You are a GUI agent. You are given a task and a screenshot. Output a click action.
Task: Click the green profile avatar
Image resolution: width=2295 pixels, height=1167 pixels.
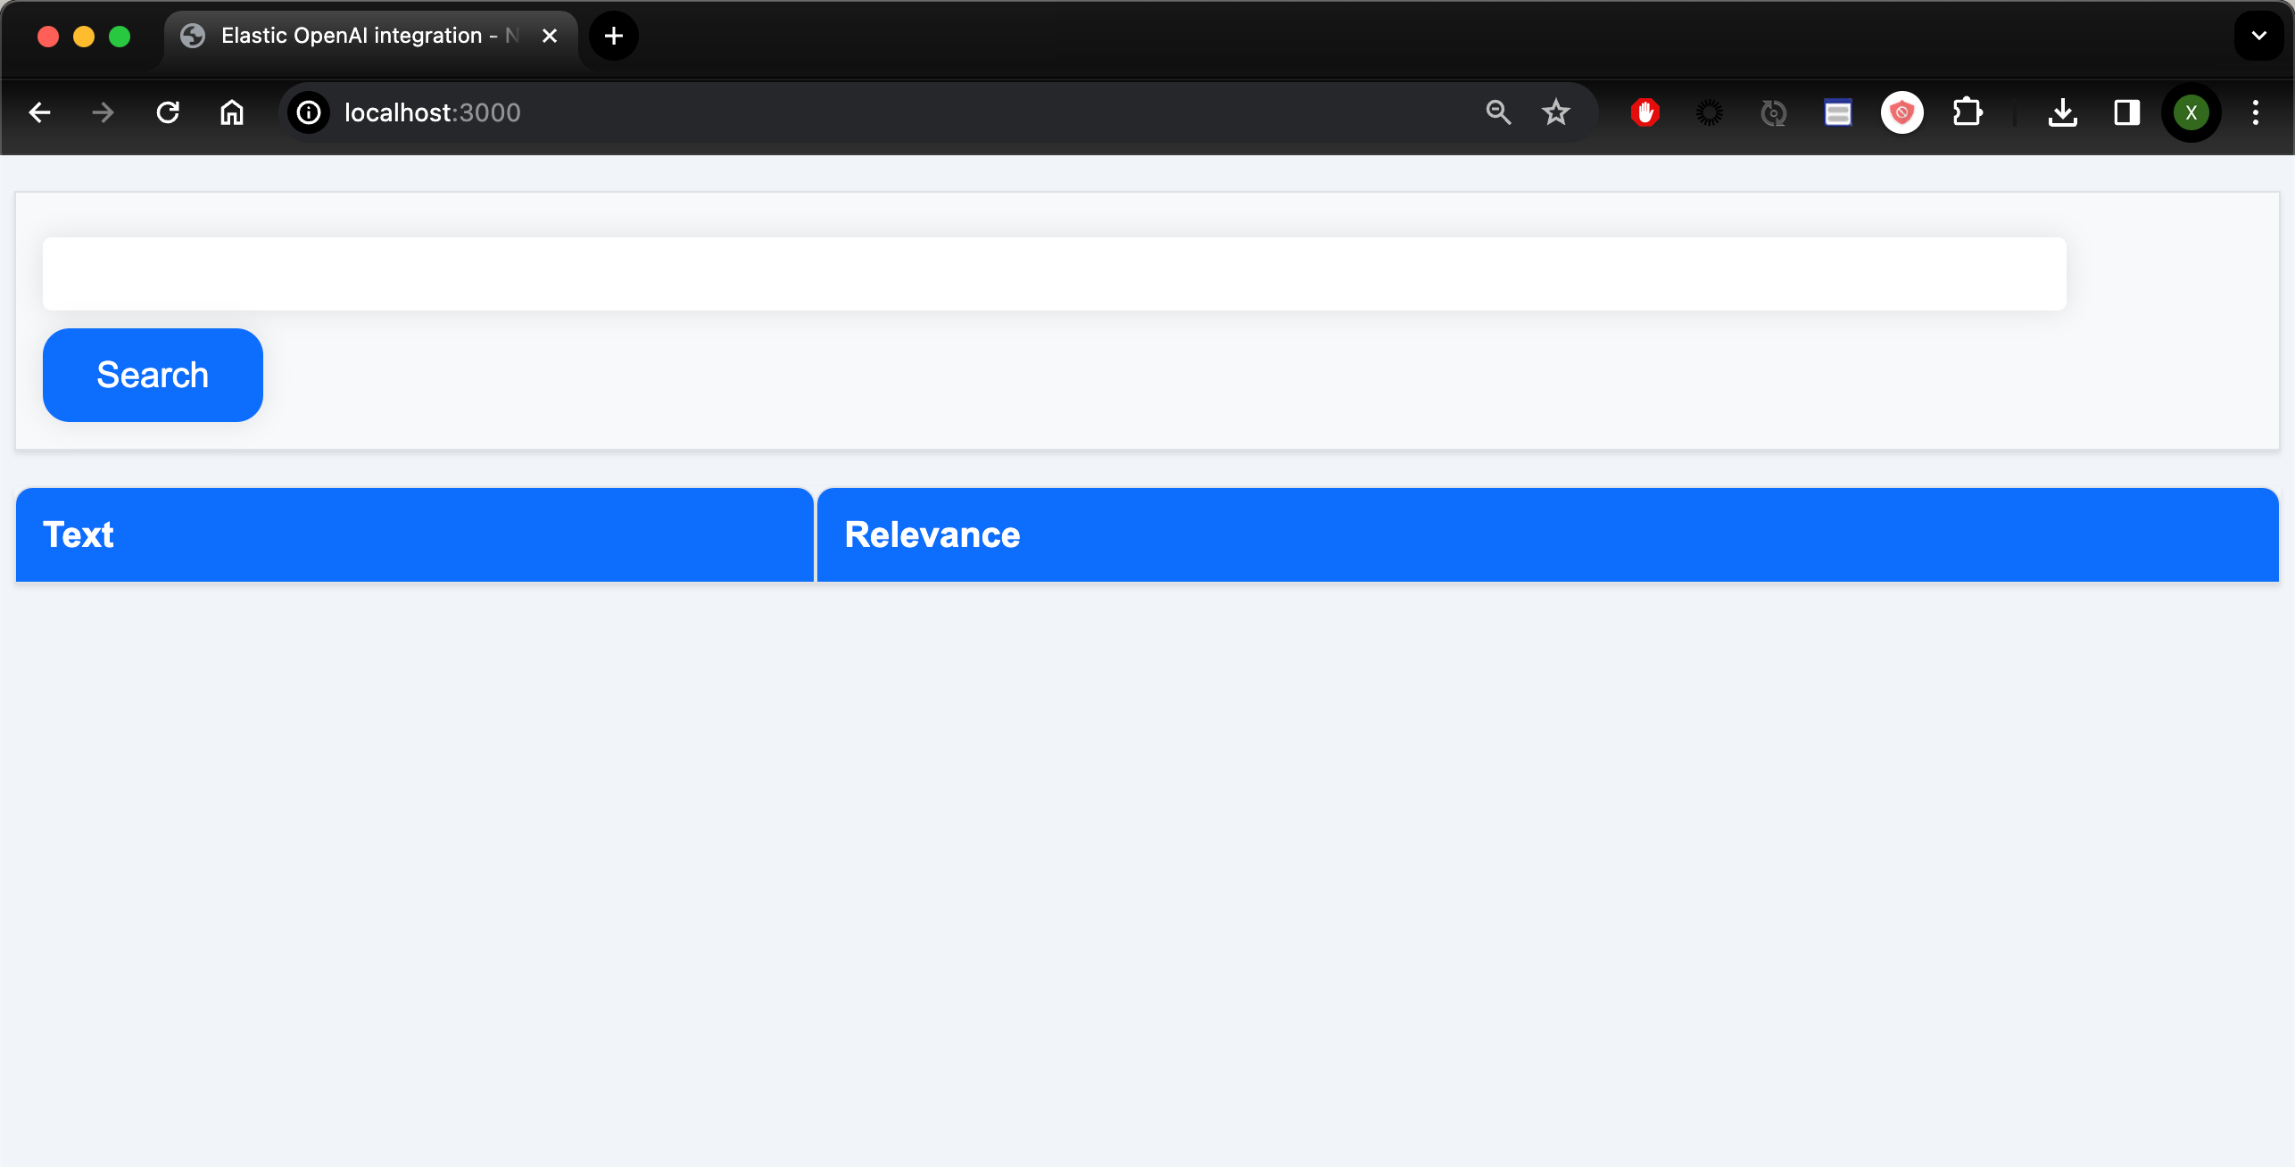coord(2191,112)
